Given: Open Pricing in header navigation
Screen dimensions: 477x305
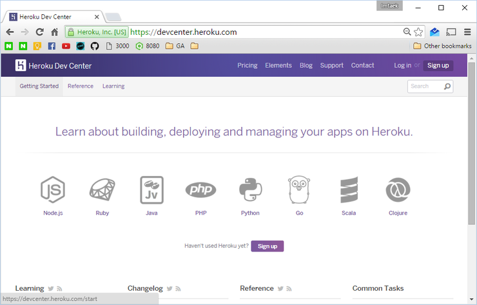Looking at the screenshot, I should click(248, 65).
